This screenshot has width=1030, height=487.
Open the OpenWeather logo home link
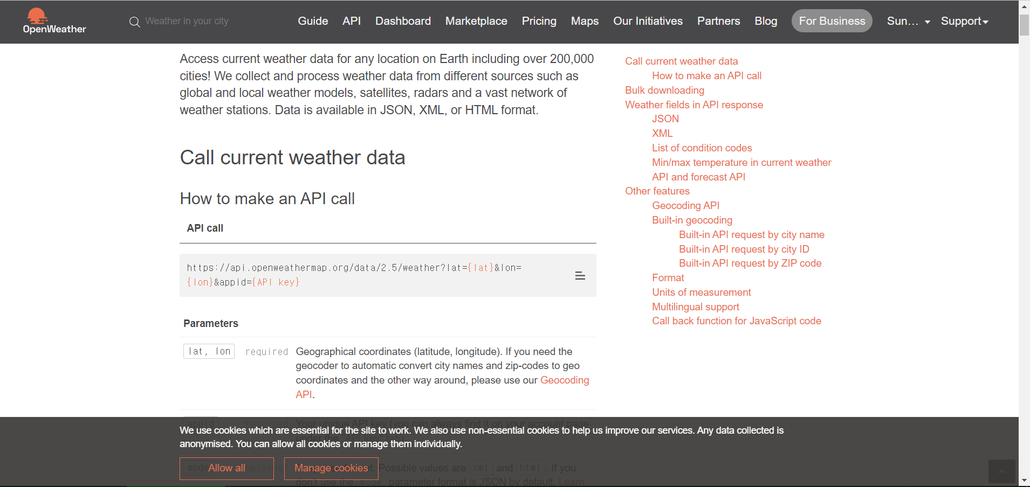[54, 21]
